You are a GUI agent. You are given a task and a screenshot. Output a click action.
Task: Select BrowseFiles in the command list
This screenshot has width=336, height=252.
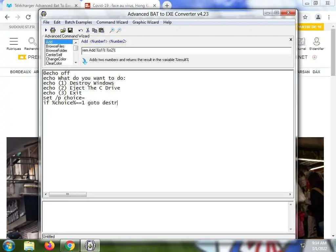click(x=59, y=46)
